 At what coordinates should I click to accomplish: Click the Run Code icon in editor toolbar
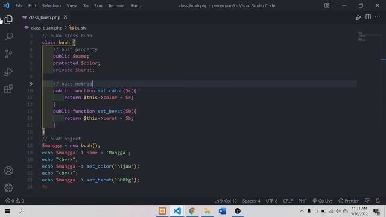click(x=358, y=17)
